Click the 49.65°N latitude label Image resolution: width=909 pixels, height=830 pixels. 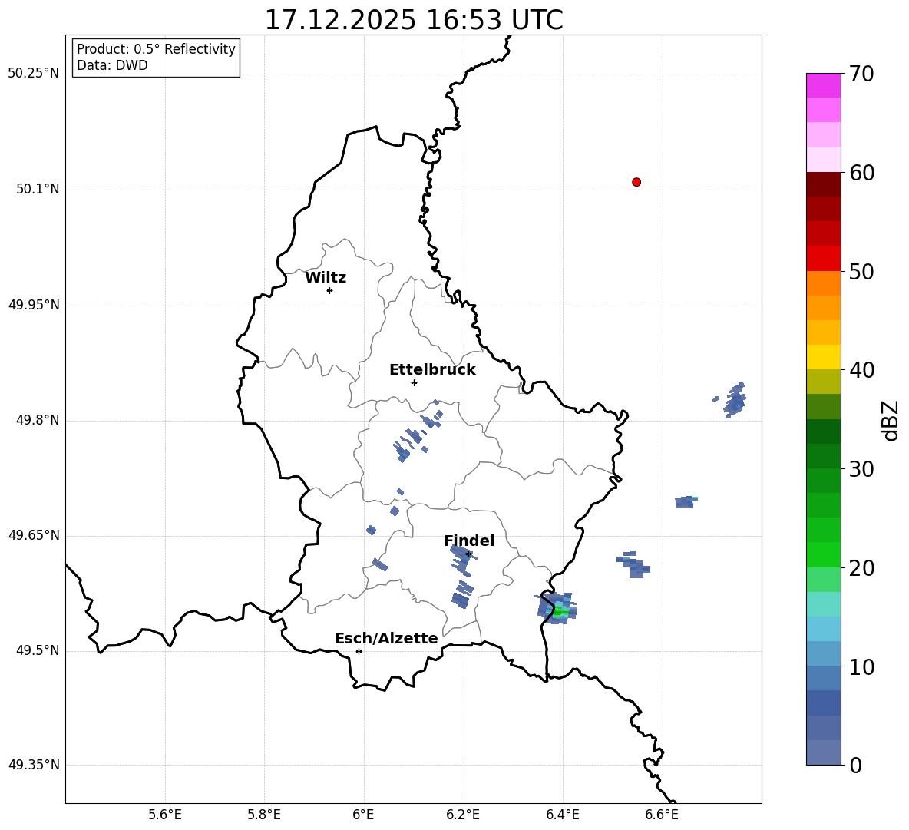[x=34, y=535]
